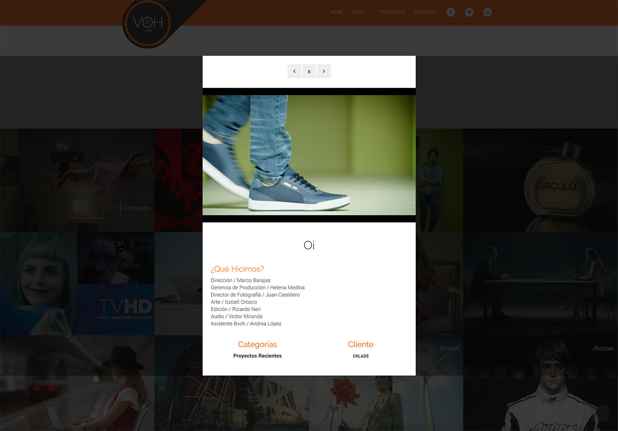
Task: Select the red pinwheel project thumbnail
Action: [386, 403]
